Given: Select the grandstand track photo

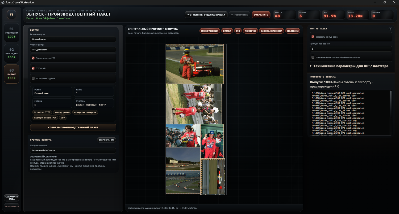Looking at the screenshot, I should click(183, 159).
